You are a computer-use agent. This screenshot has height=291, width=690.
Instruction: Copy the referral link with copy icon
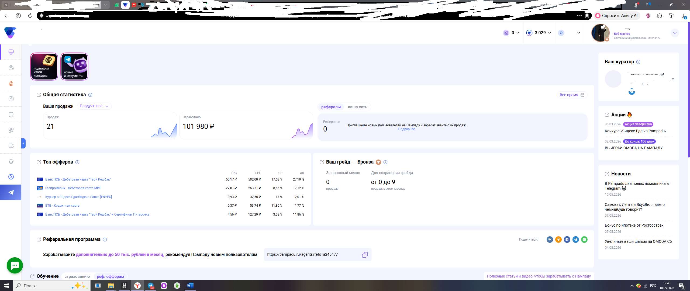(x=365, y=255)
